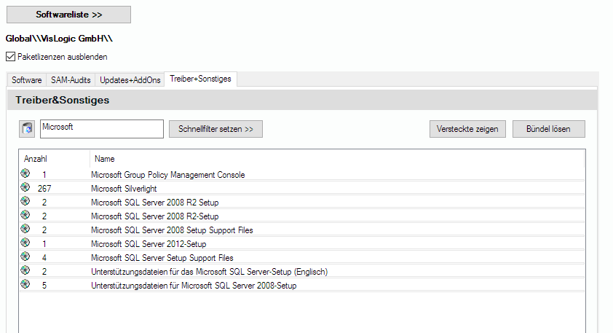613x333 pixels.
Task: Select the Treiber+Sonstiges tab
Action: pos(200,79)
